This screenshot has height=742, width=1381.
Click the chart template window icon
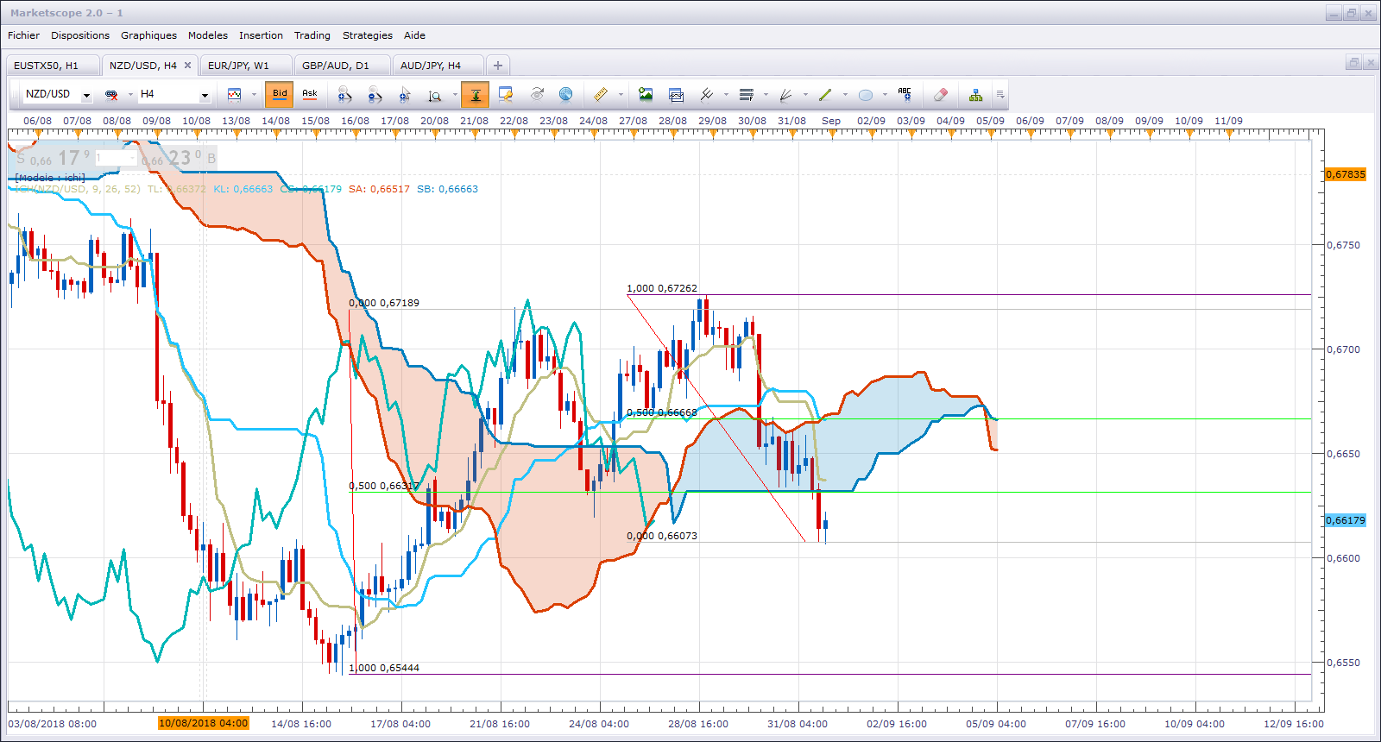(676, 95)
